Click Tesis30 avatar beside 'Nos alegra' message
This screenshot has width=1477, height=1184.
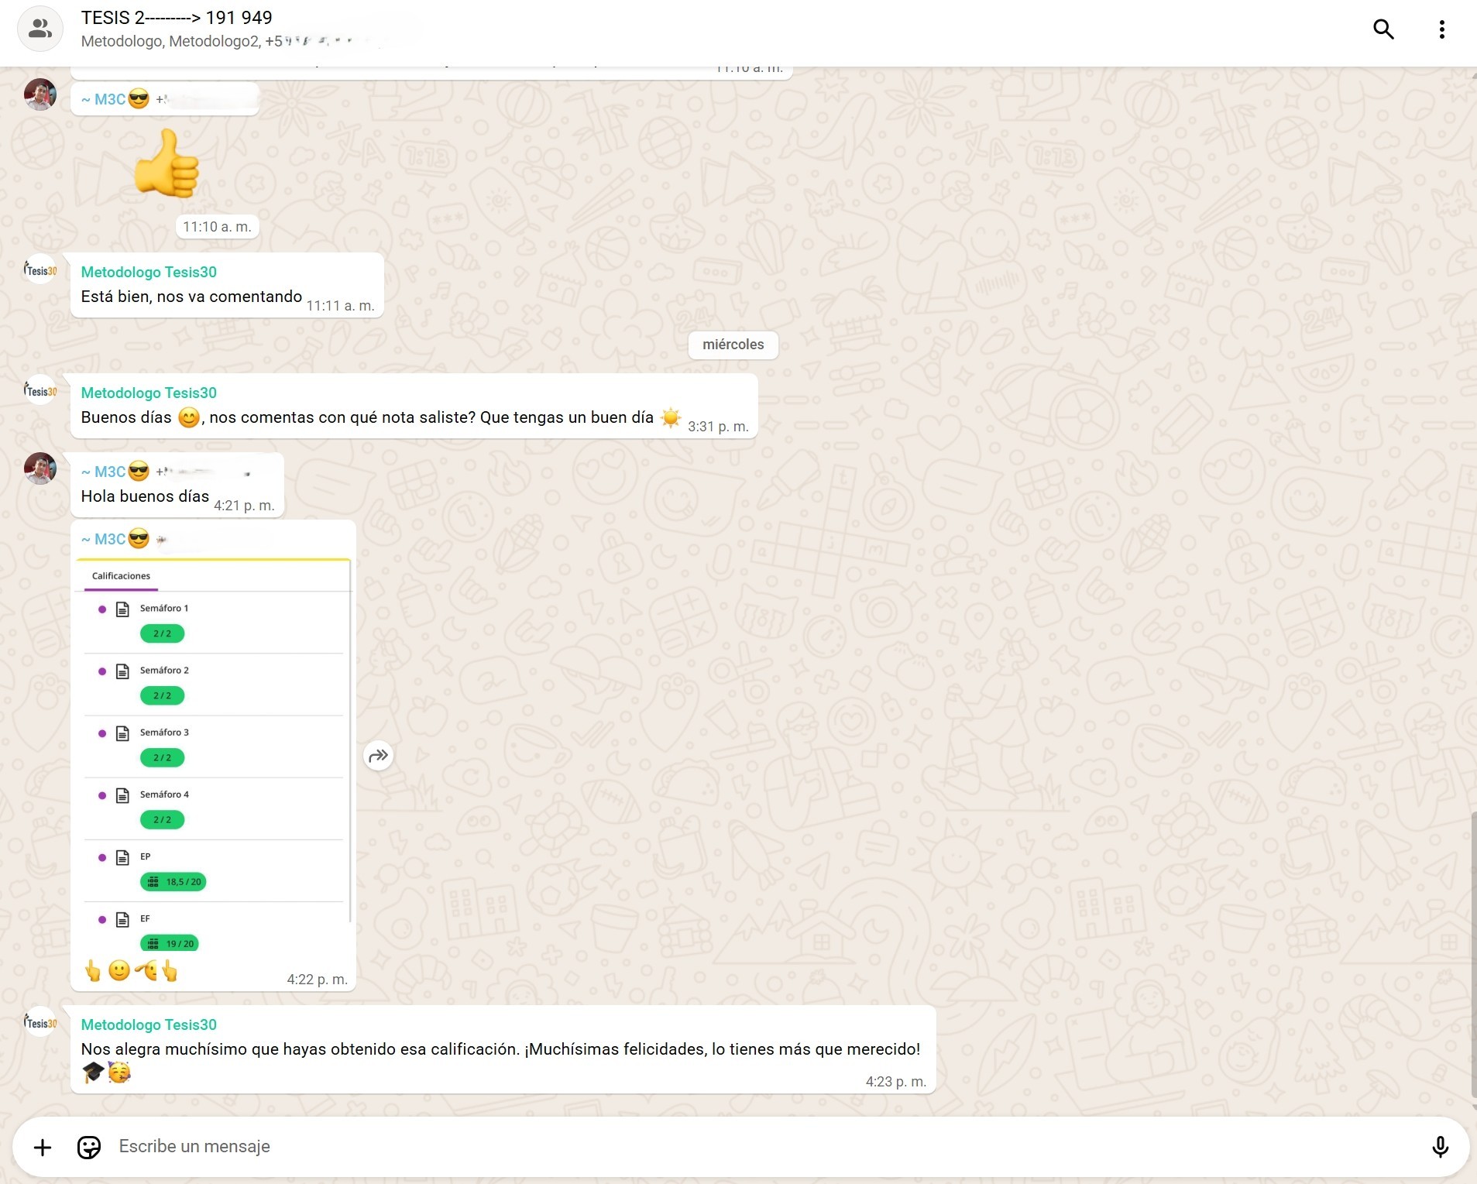(x=40, y=1022)
